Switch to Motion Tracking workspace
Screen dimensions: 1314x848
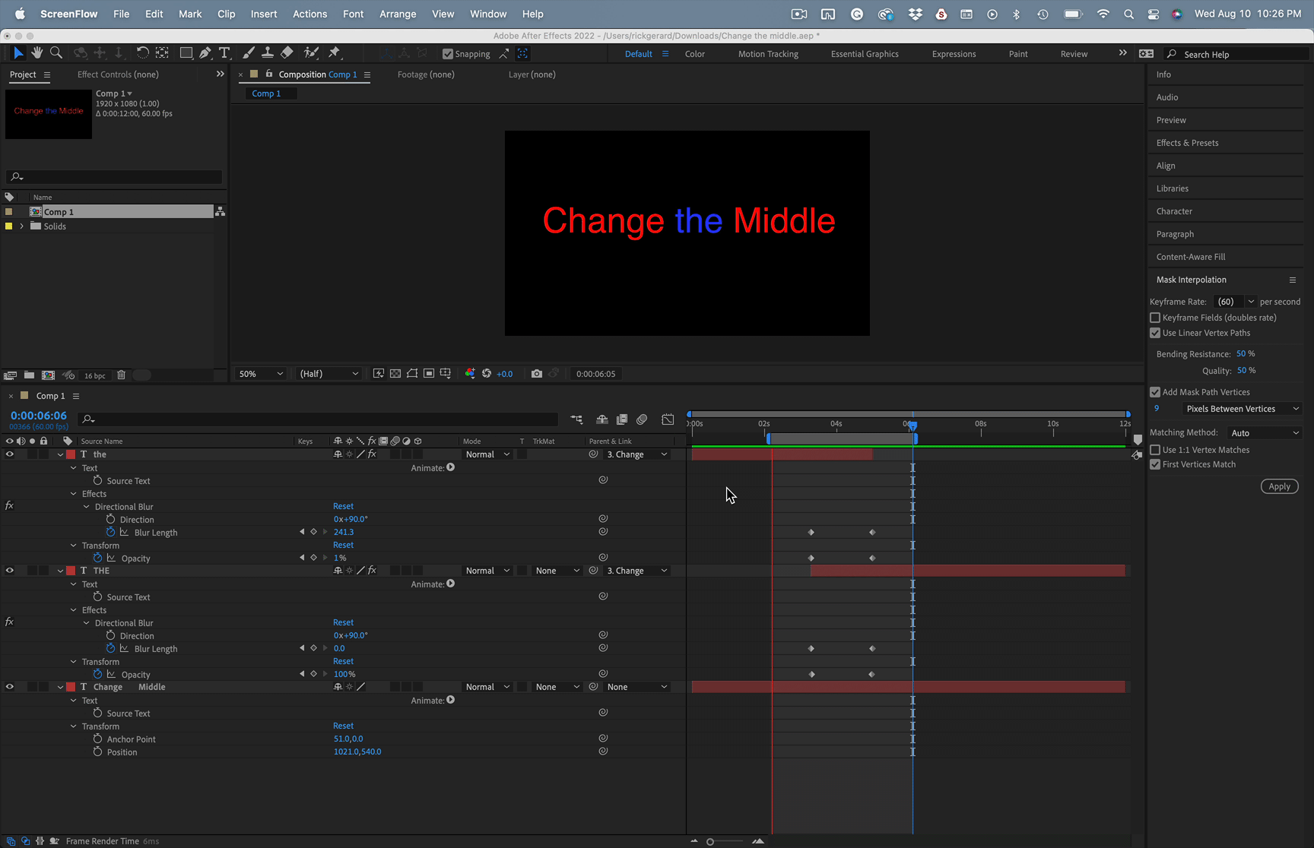pyautogui.click(x=768, y=54)
